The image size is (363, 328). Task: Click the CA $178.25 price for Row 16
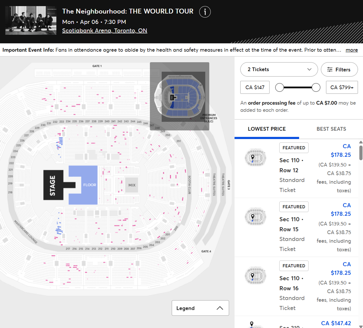click(341, 268)
